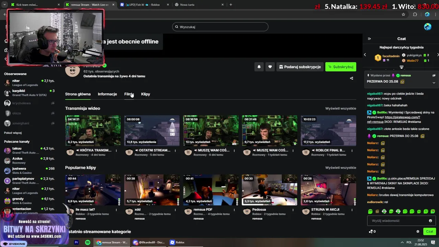Expand the top gifters leaderboard handle
Image resolution: width=439 pixels, height=247 pixels.
401,67
